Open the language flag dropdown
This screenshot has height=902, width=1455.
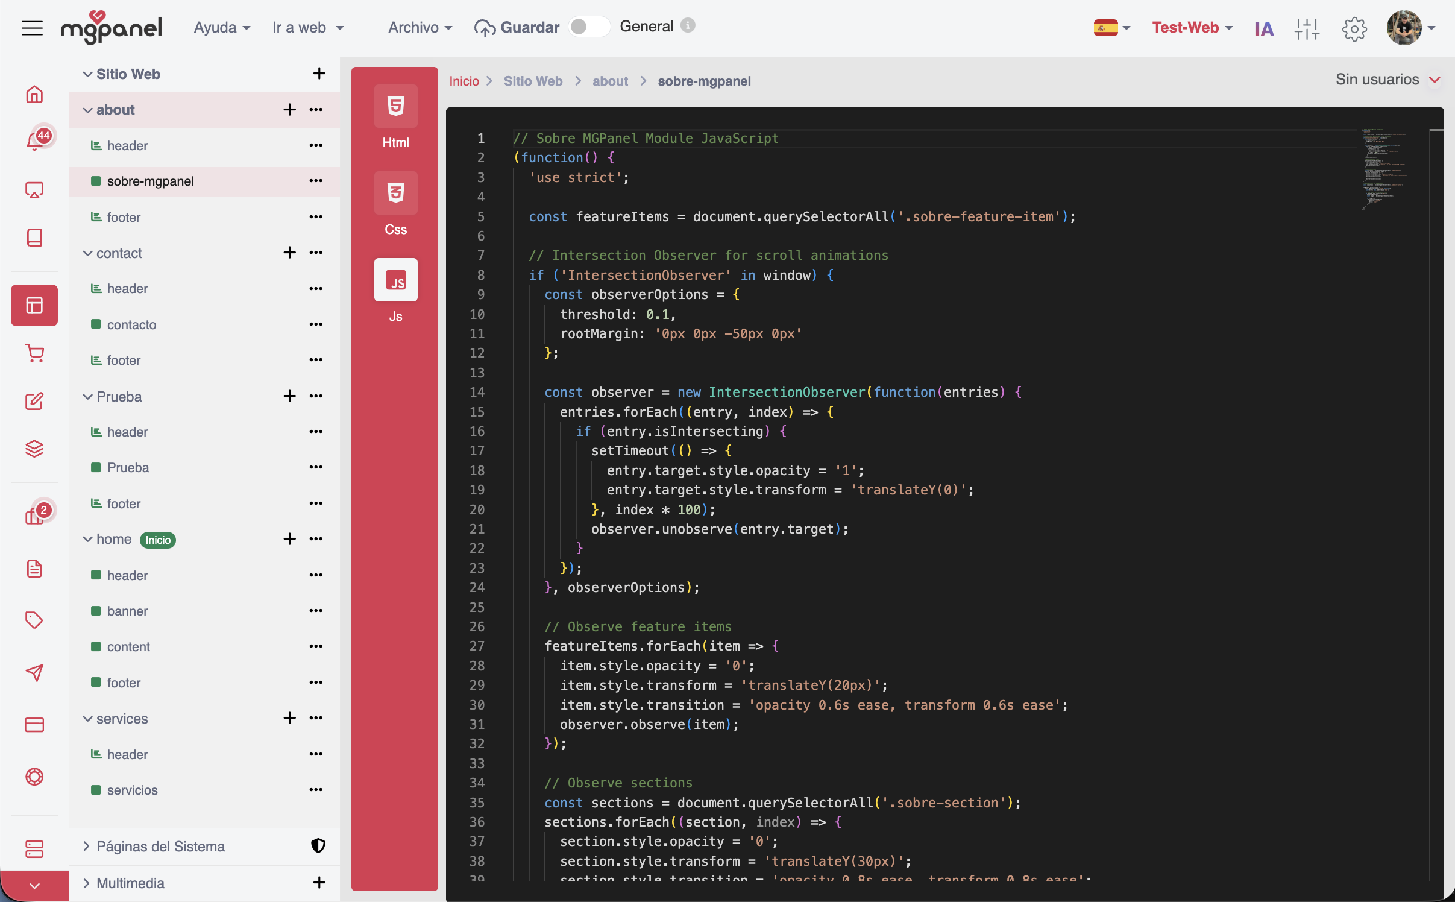[1111, 28]
